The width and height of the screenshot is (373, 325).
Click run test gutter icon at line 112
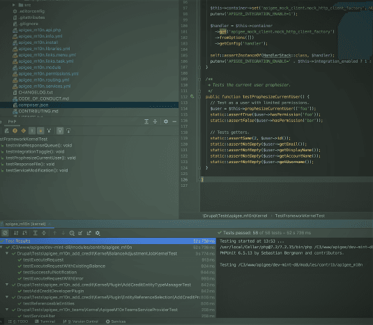point(192,97)
